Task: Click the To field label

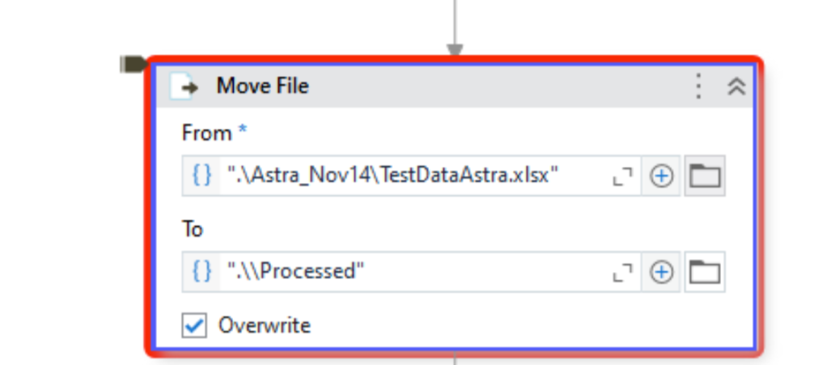Action: [x=193, y=230]
